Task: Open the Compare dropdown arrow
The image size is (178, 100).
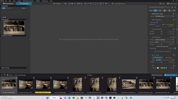Action: coord(62,4)
